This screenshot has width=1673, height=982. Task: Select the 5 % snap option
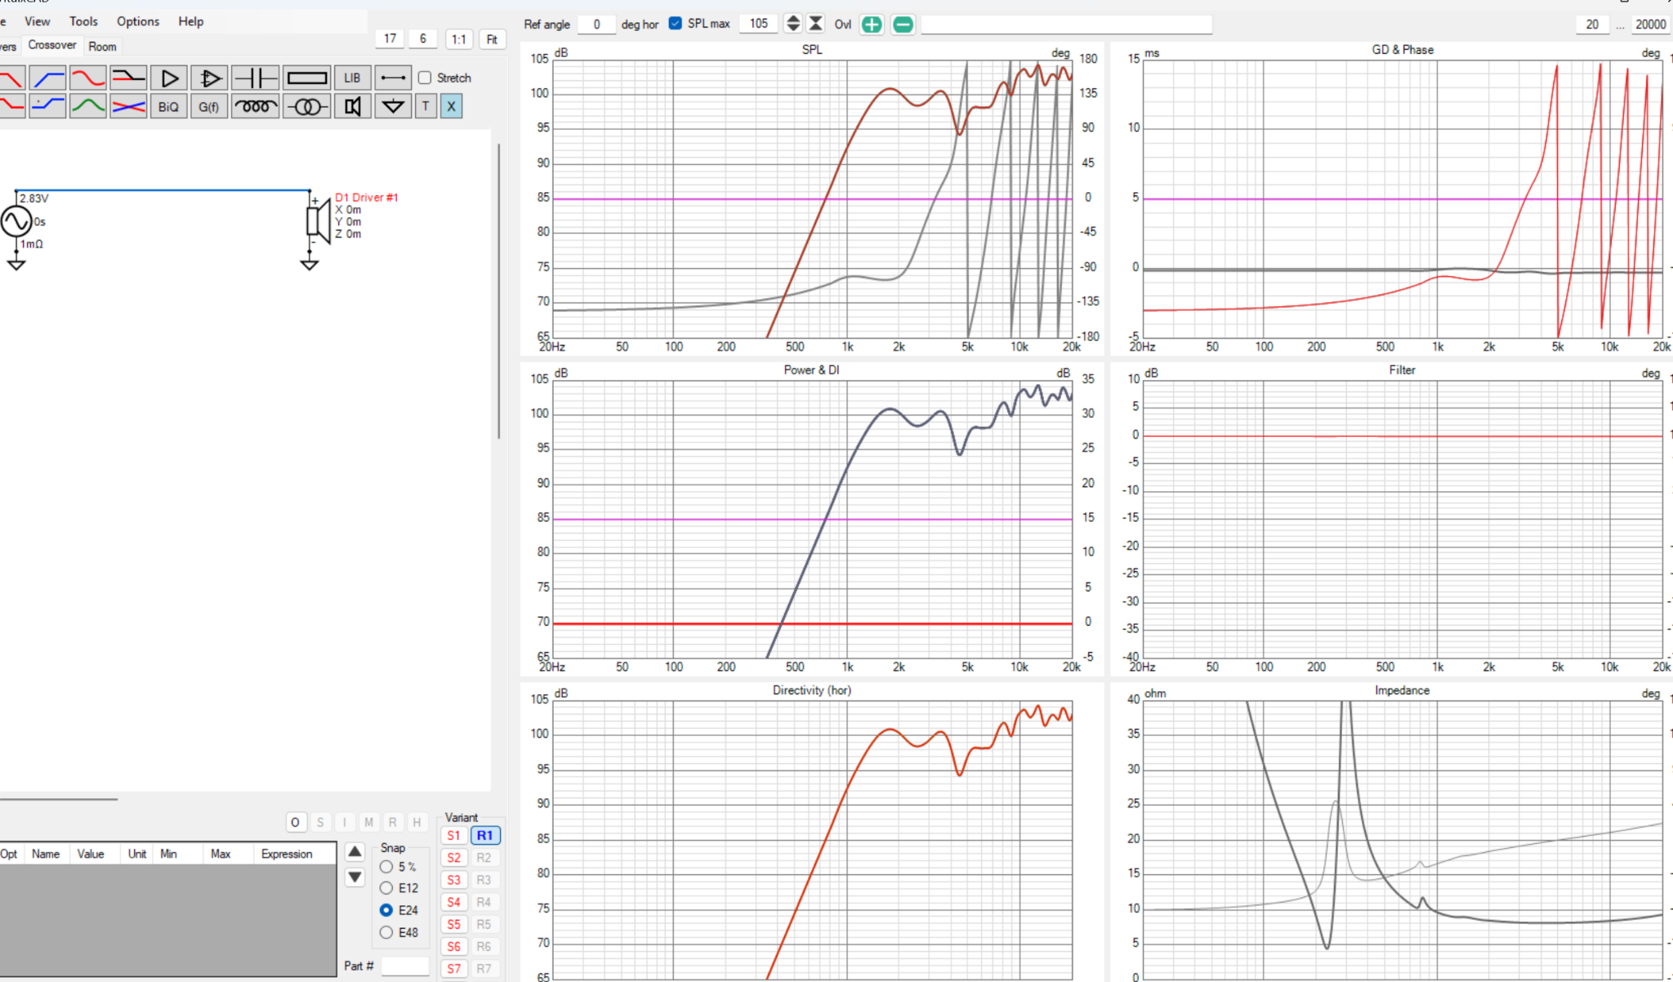point(386,867)
